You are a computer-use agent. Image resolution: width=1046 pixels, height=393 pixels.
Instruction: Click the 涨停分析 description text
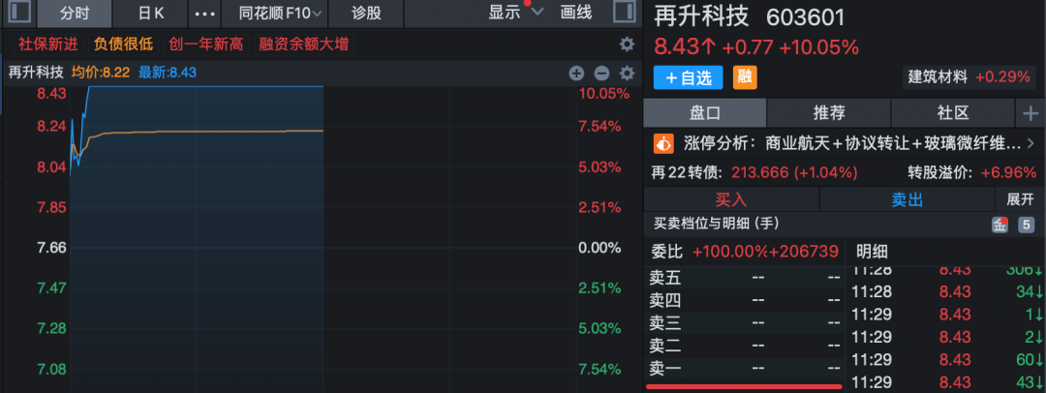tap(894, 143)
